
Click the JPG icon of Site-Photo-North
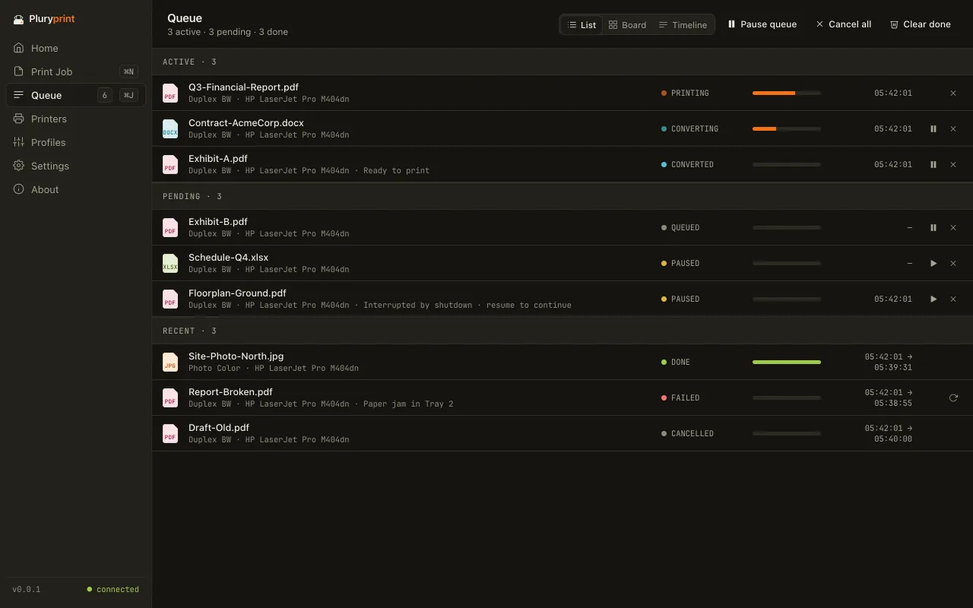170,362
